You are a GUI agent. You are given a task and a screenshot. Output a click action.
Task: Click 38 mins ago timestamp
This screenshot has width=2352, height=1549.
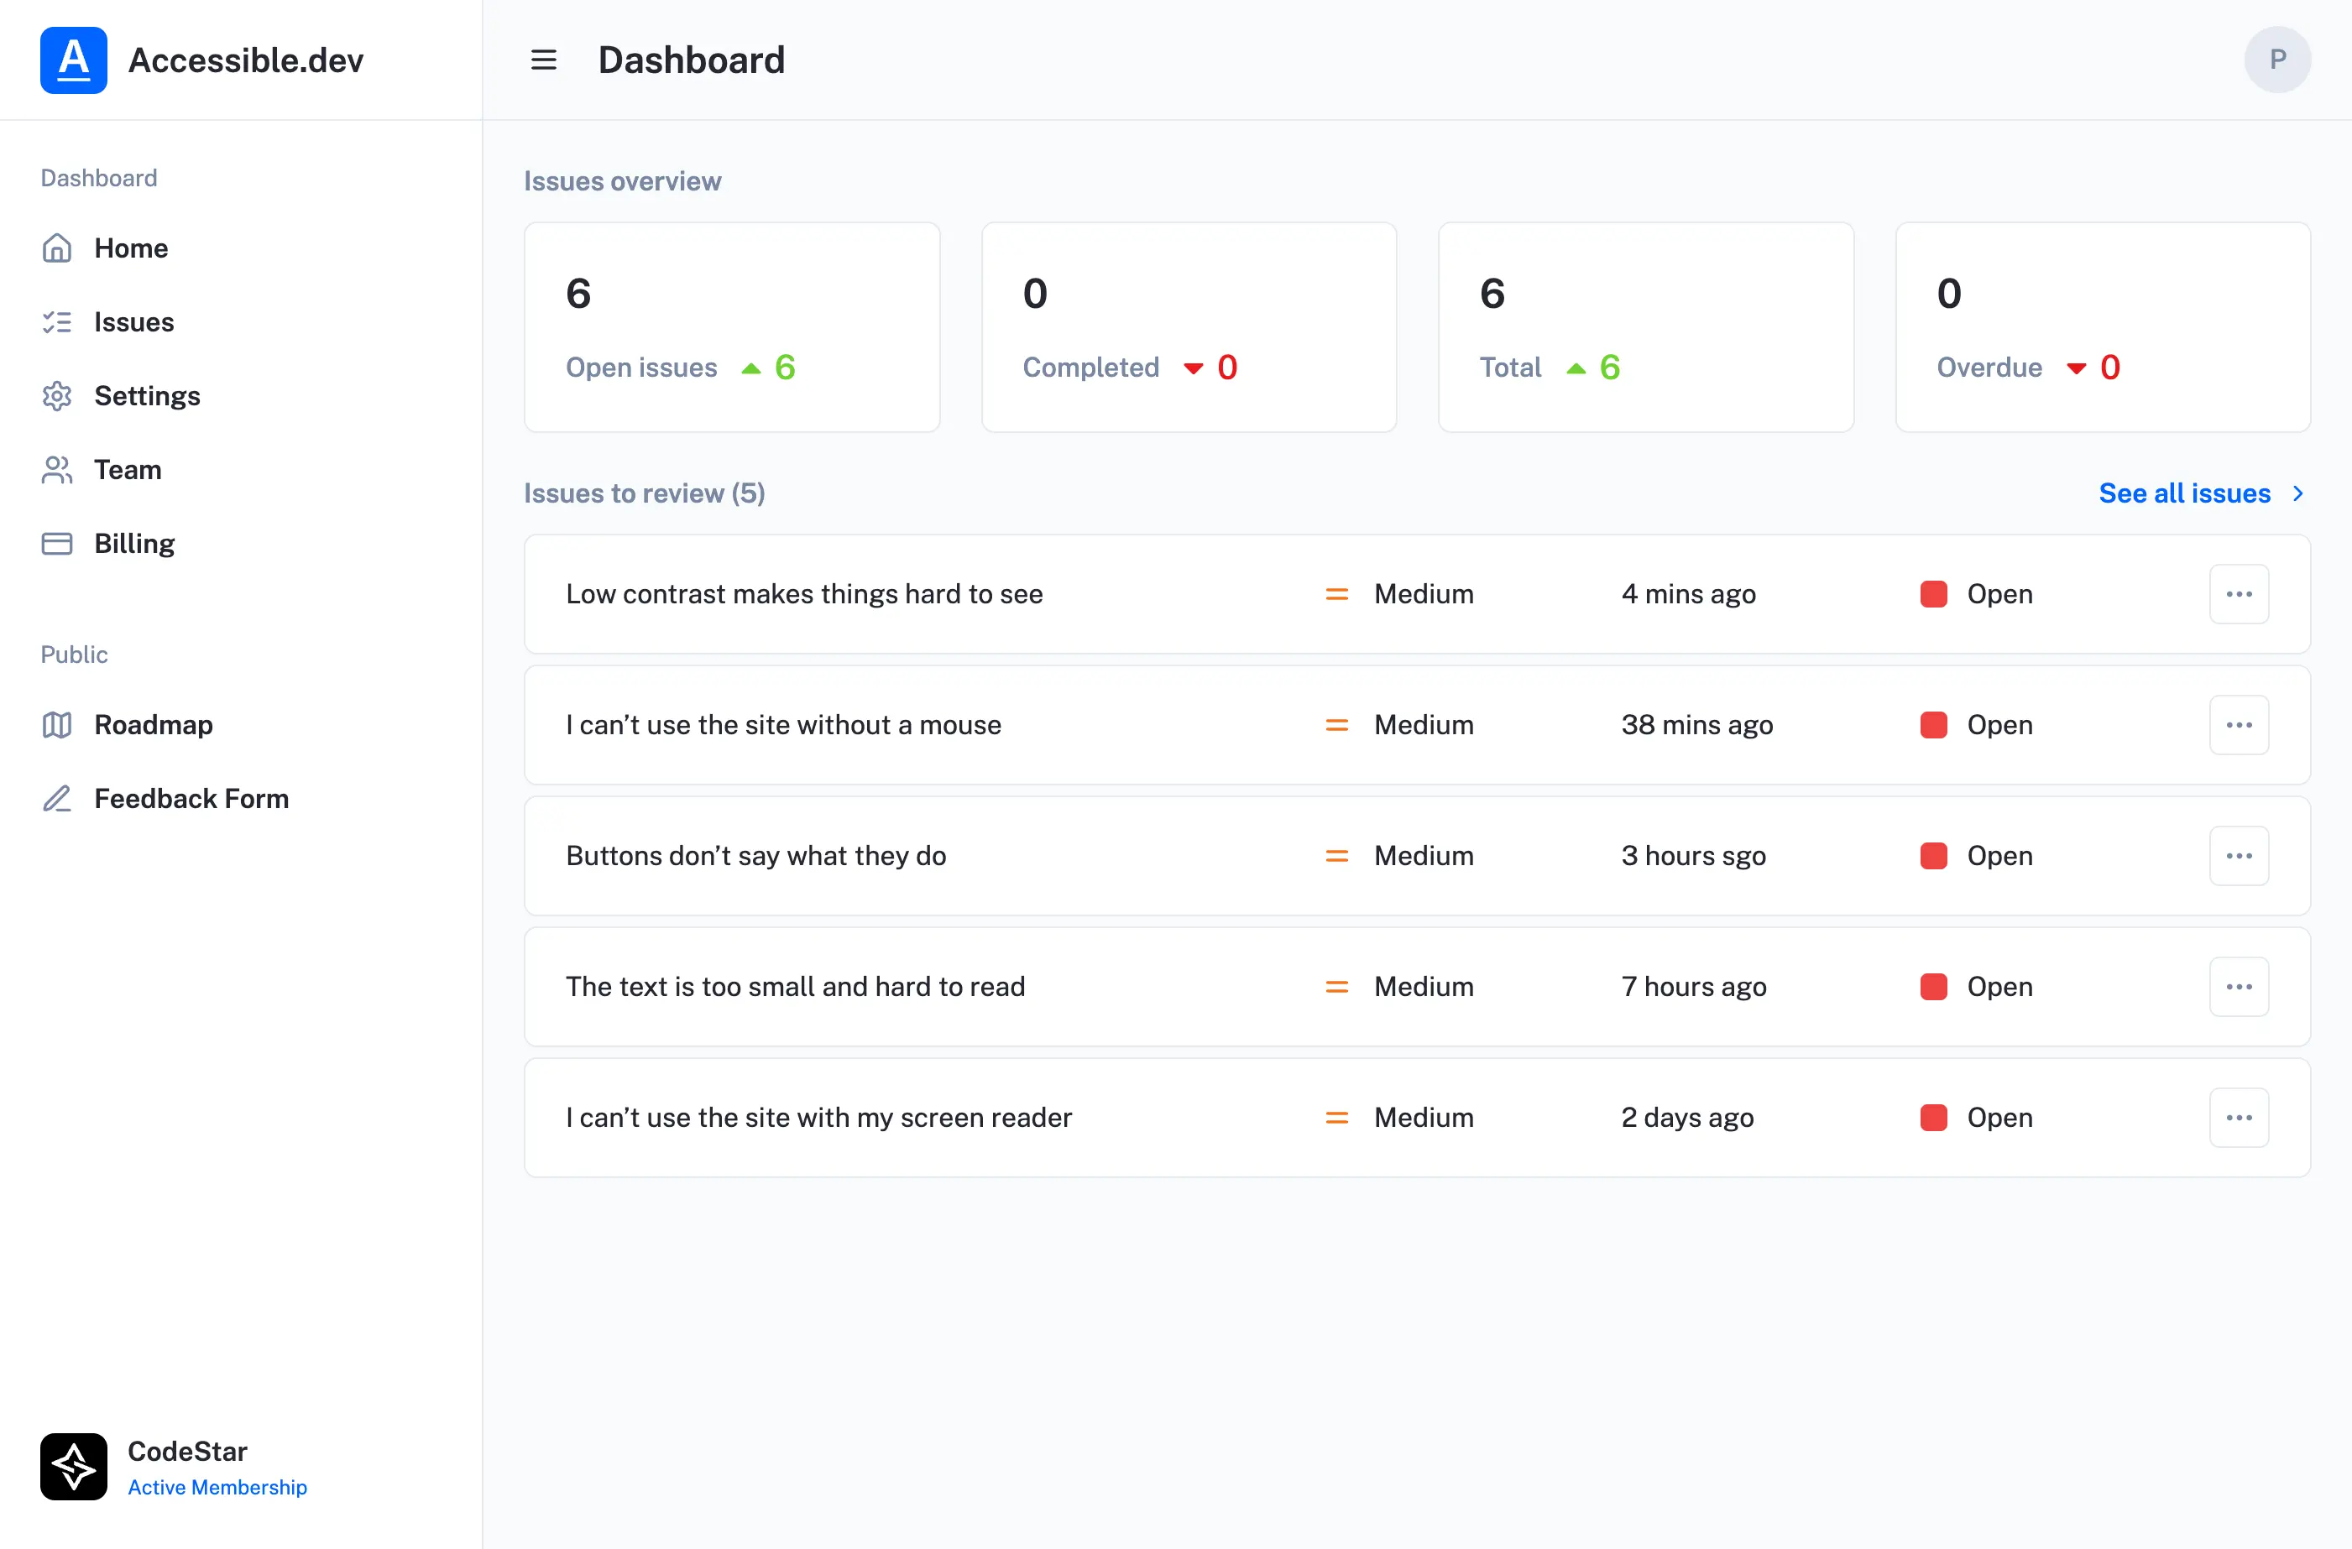(1696, 725)
